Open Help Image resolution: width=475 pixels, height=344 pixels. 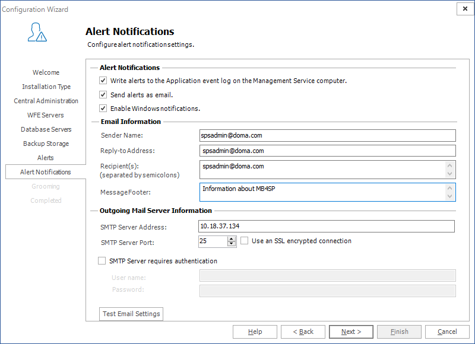(255, 332)
